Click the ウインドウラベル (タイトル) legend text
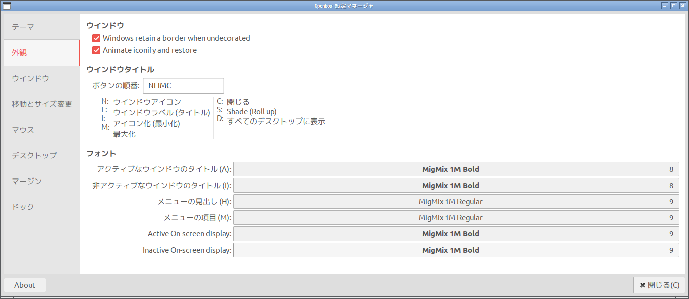The width and height of the screenshot is (689, 299). [x=161, y=113]
